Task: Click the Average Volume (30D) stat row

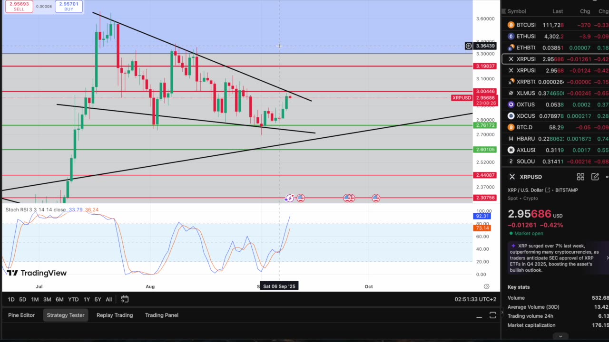Action: tap(558, 307)
